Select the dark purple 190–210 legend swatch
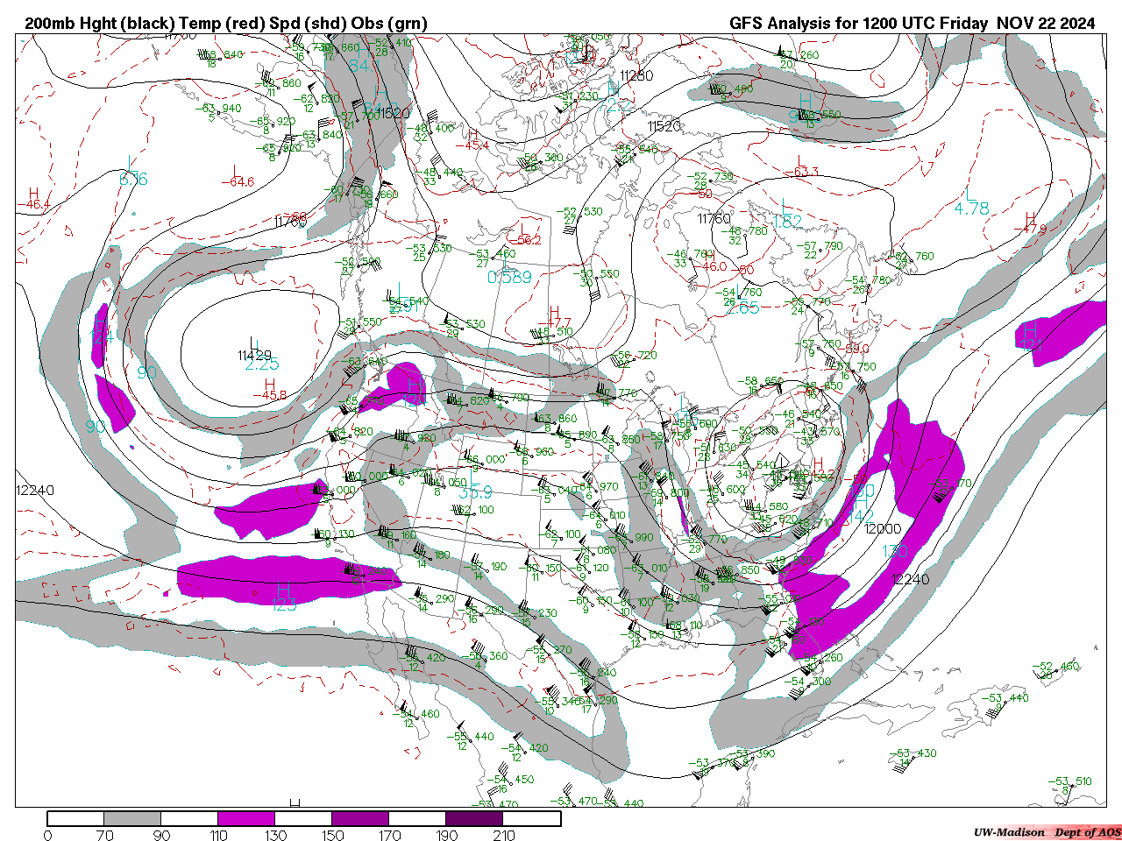The height and width of the screenshot is (841, 1122). (x=474, y=818)
